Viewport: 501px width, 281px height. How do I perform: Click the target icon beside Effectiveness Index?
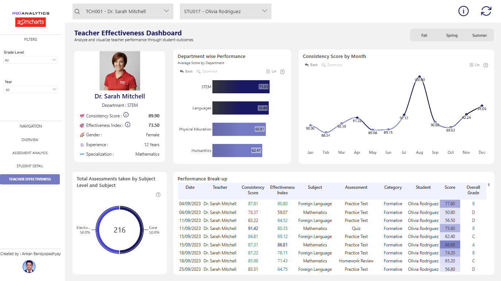point(82,125)
